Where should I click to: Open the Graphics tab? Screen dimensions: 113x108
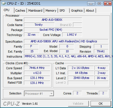(x=77, y=11)
